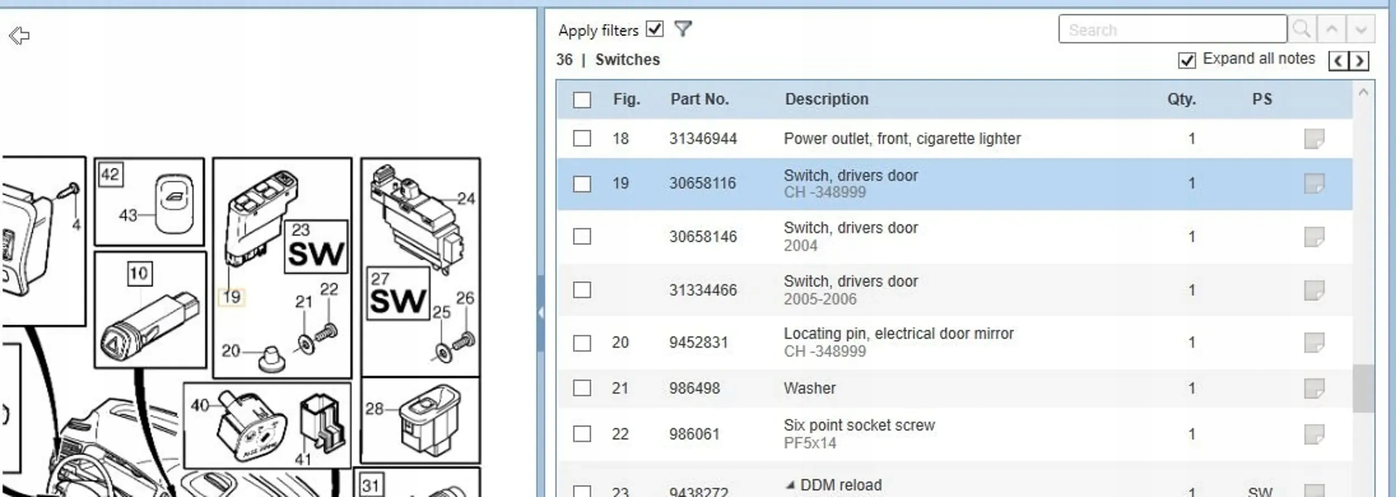This screenshot has width=1396, height=497.
Task: Open note icon for part 30658116
Action: [x=1314, y=183]
